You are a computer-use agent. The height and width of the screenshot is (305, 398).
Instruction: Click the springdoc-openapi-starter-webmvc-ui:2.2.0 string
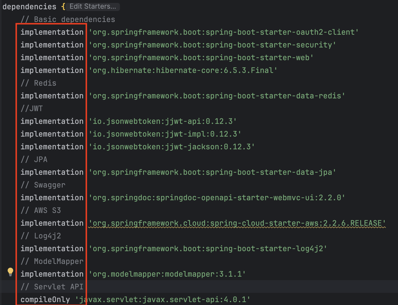pyautogui.click(x=217, y=198)
